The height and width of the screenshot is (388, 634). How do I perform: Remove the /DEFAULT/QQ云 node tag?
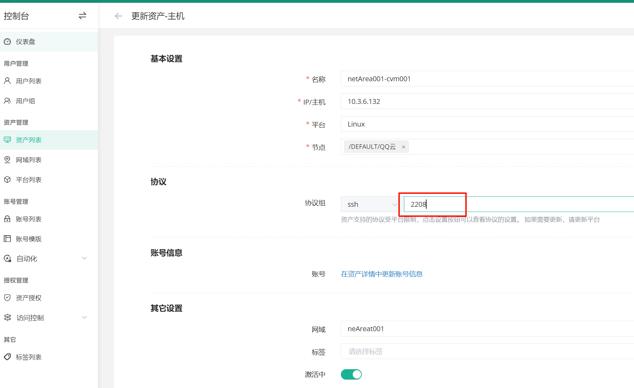click(x=403, y=147)
